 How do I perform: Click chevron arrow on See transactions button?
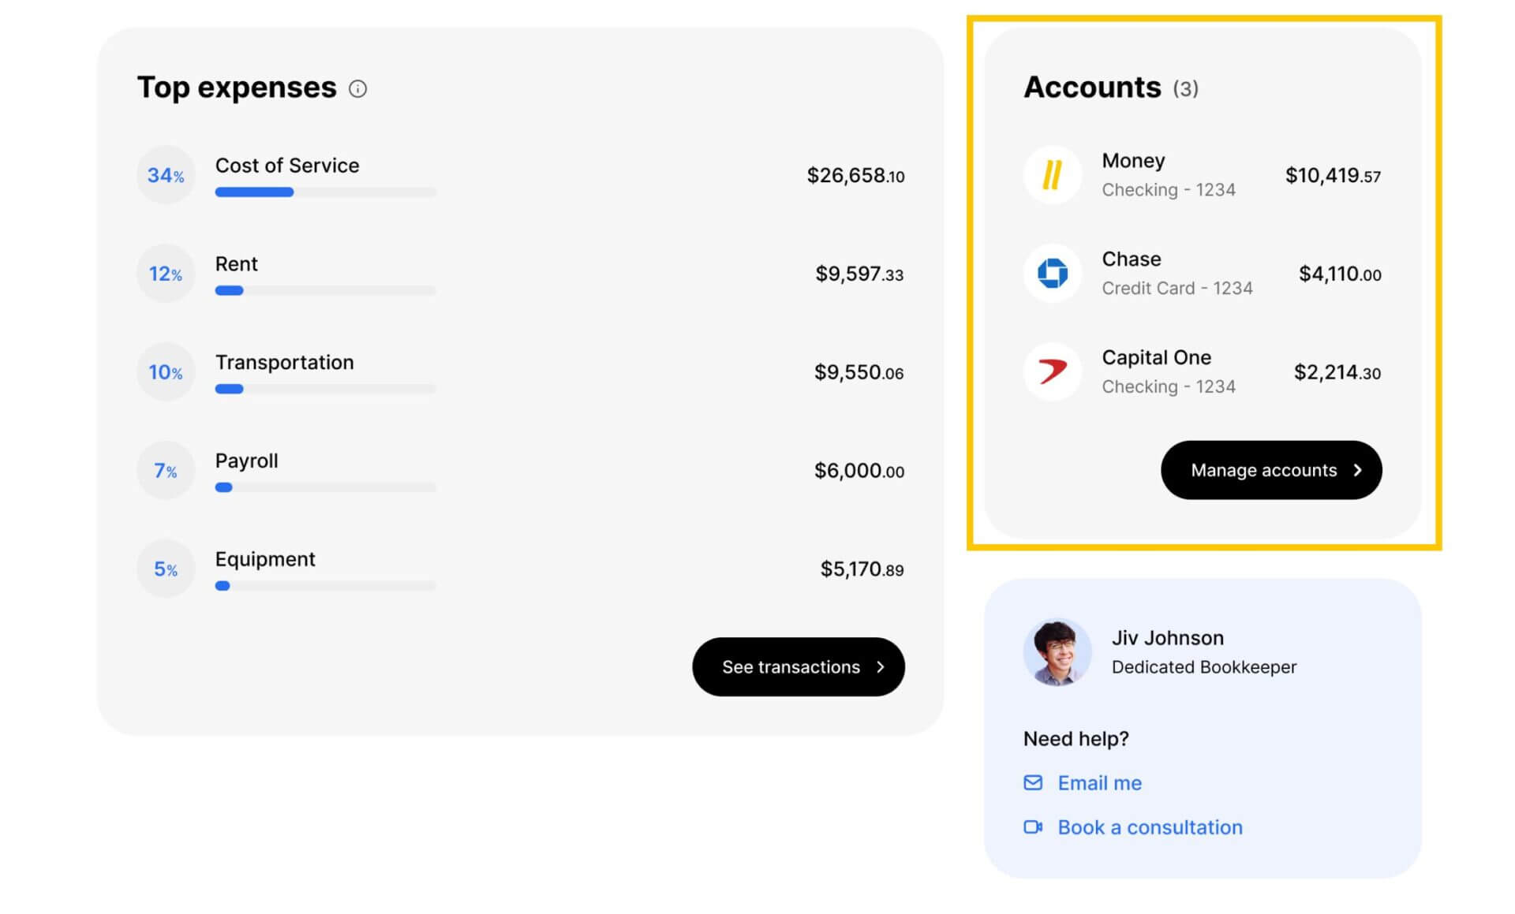tap(881, 667)
